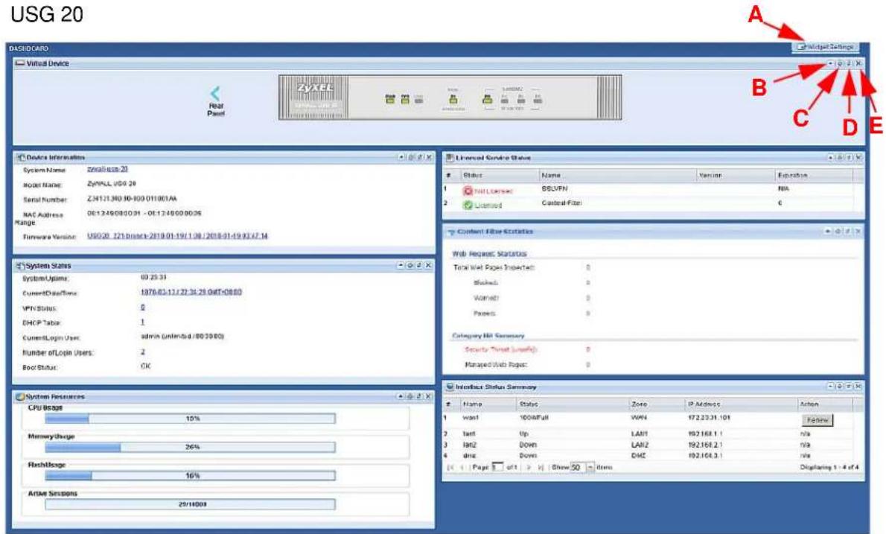Collapse the System Resources widget
Screen dimensions: 886x534
401,397
